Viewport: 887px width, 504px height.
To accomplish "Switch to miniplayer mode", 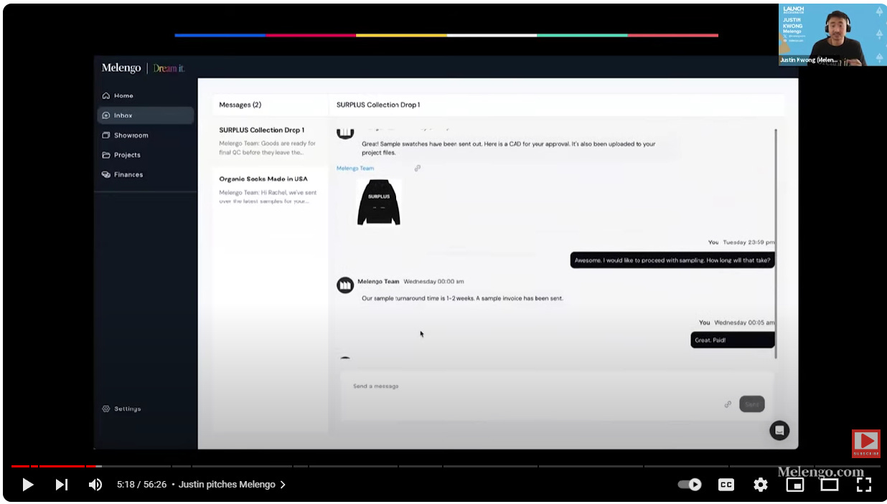I will (x=795, y=485).
